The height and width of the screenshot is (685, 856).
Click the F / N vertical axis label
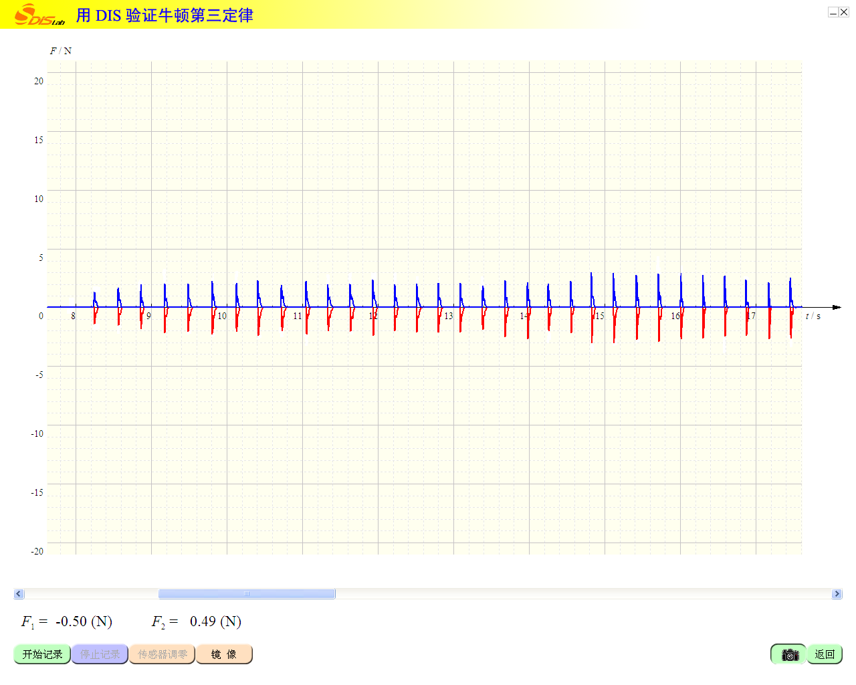[60, 51]
